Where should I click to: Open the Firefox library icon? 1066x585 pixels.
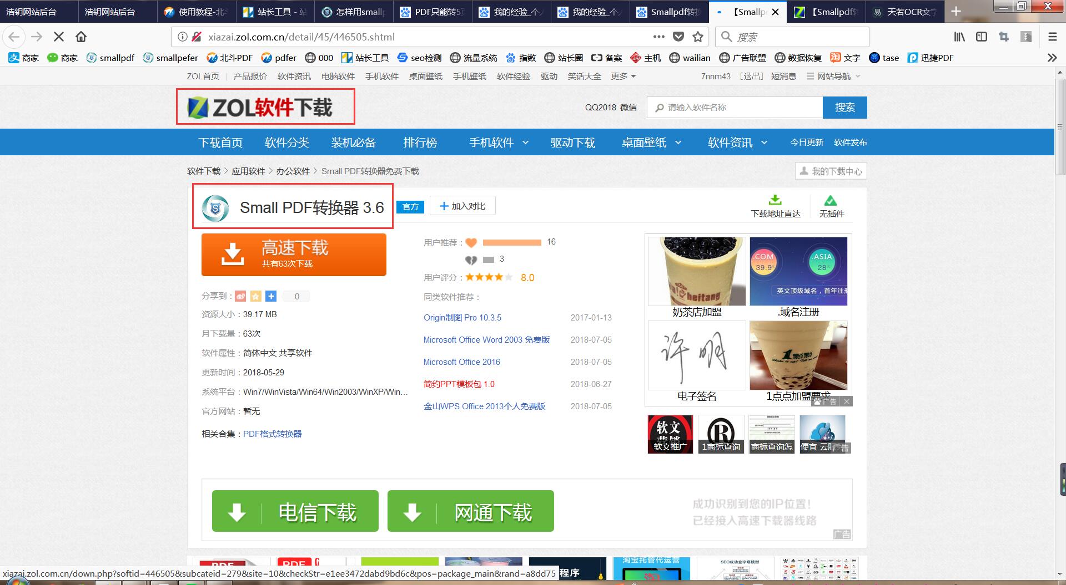959,37
